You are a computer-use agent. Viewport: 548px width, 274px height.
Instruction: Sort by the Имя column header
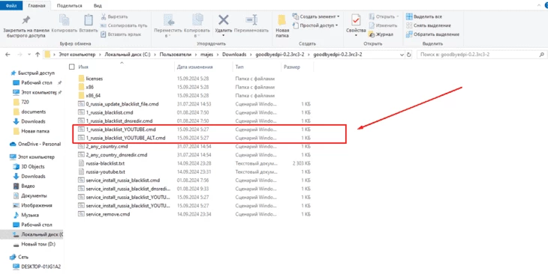coord(83,67)
